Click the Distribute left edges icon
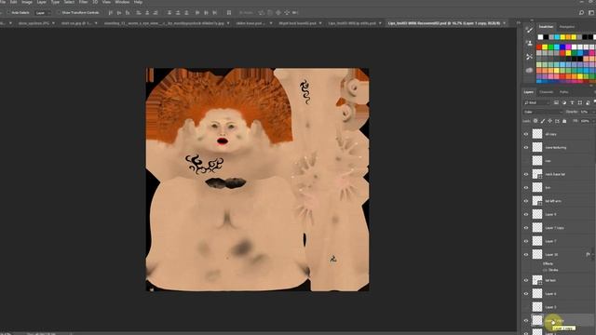The image size is (596, 335). pyautogui.click(x=197, y=12)
